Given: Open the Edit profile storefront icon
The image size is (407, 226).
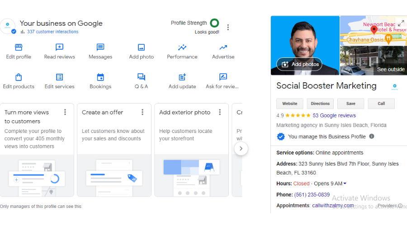Looking at the screenshot, I should 19,47.
